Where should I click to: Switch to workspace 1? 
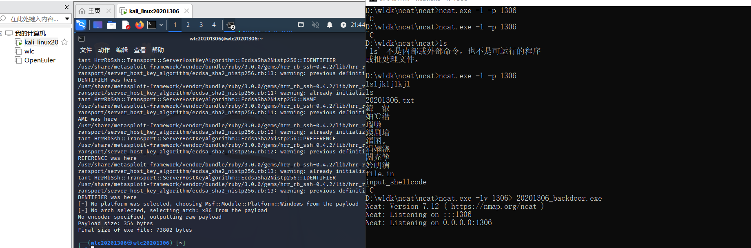(175, 25)
